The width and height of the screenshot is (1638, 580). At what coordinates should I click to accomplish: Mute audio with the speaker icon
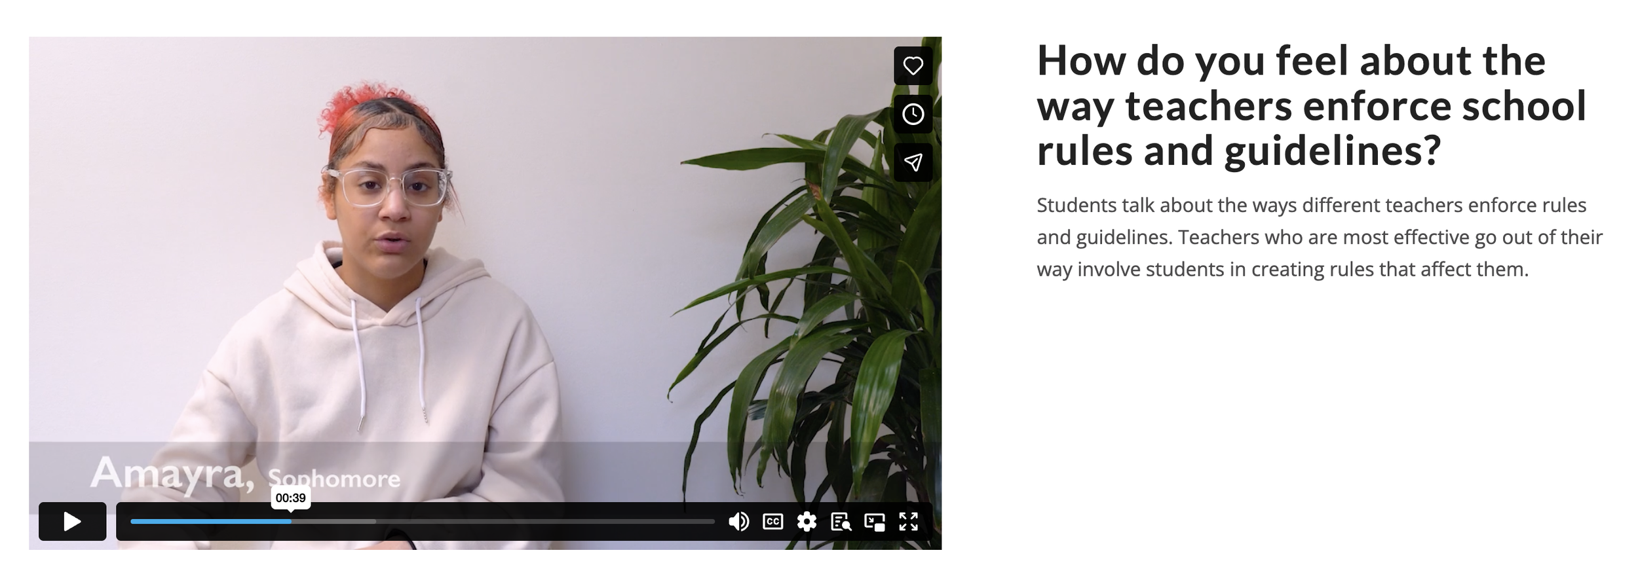738,522
